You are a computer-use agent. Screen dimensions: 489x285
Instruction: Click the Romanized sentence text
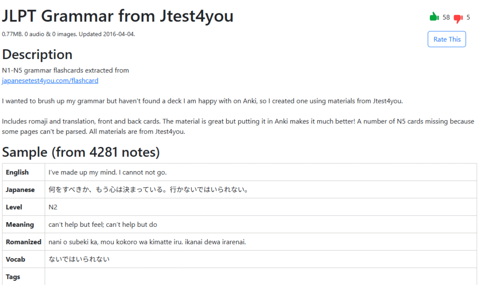(x=147, y=242)
